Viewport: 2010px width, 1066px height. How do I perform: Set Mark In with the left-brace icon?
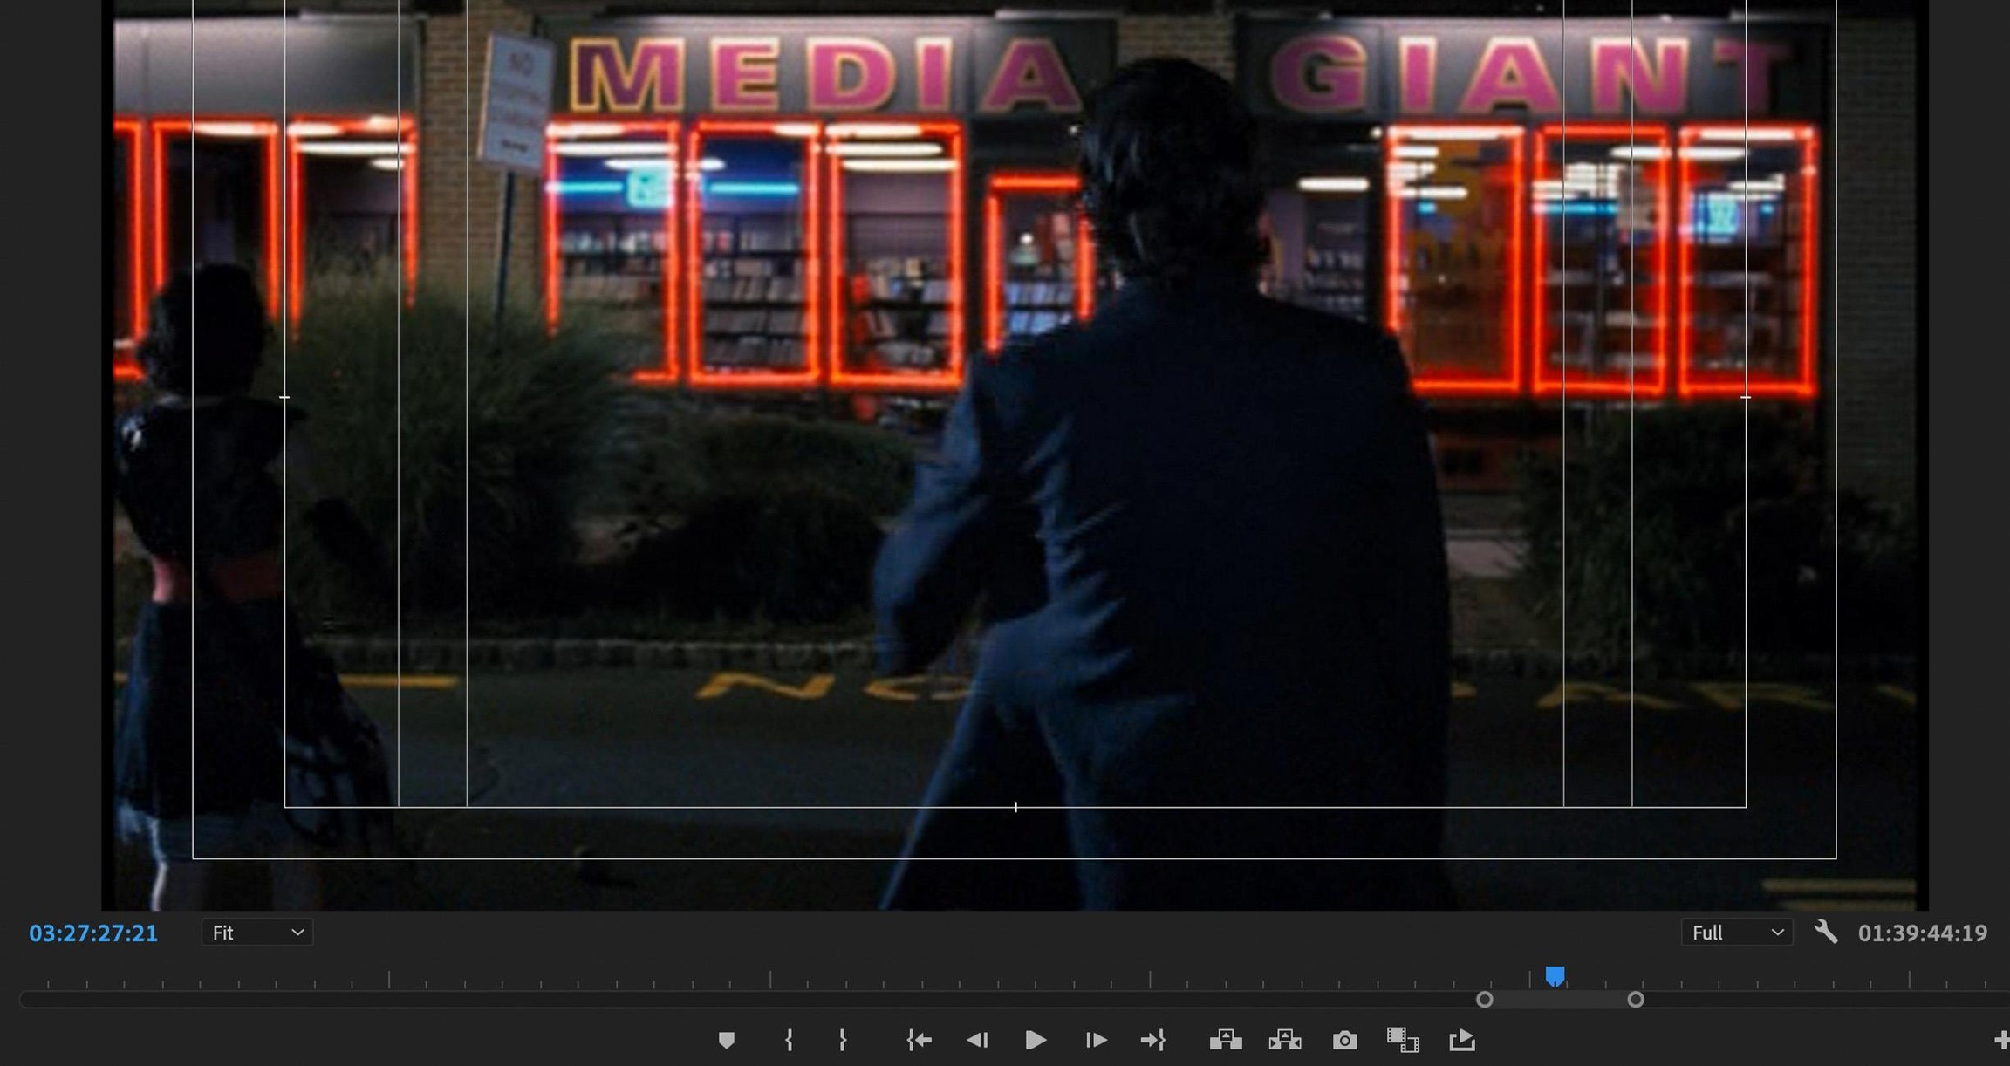pos(789,1040)
